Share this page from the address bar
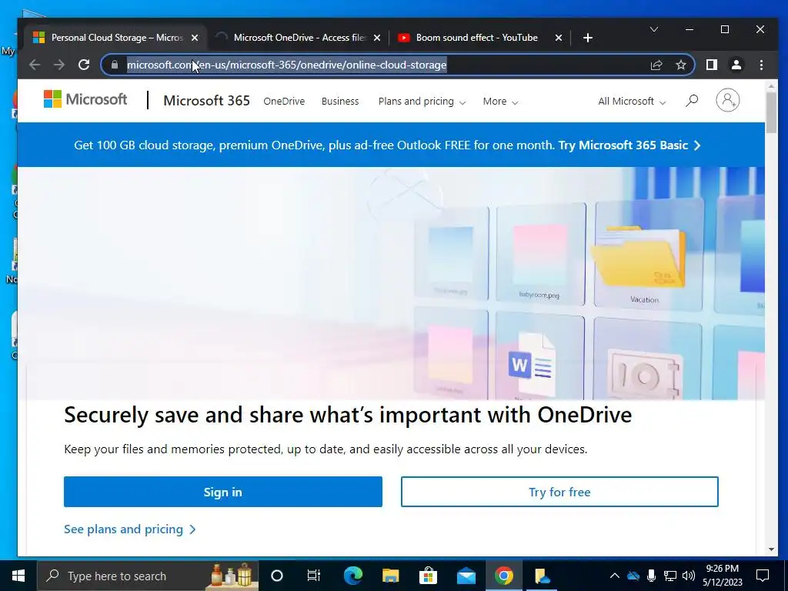Screen dimensions: 788x591 click(x=656, y=65)
